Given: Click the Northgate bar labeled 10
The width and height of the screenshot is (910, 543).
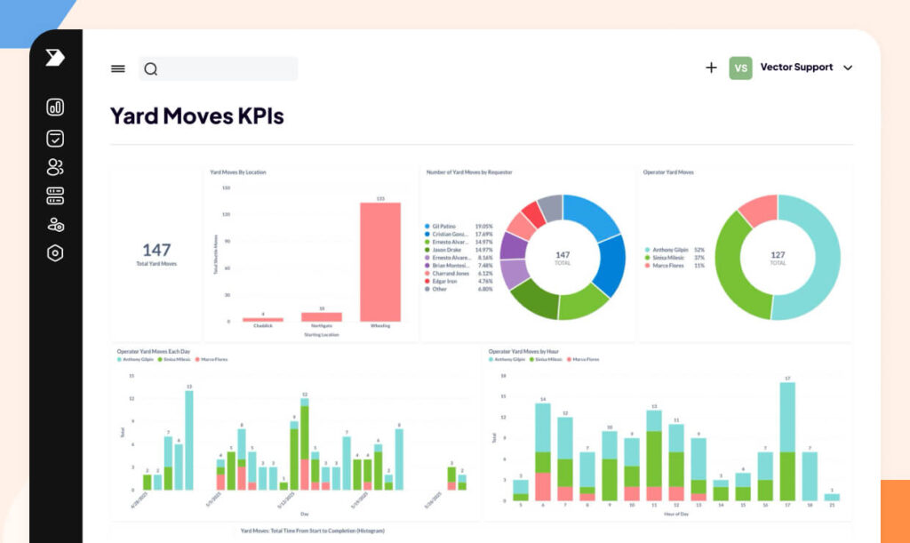Looking at the screenshot, I should click(x=322, y=316).
